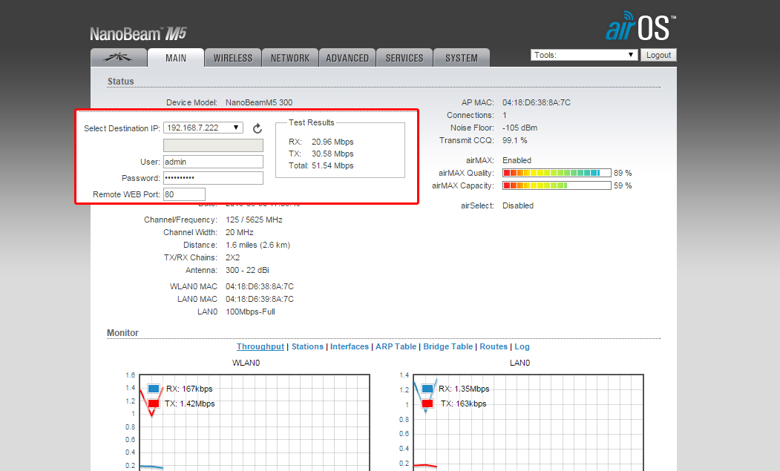780x471 pixels.
Task: Expand the Select Destination IP dropdown
Action: [x=203, y=128]
